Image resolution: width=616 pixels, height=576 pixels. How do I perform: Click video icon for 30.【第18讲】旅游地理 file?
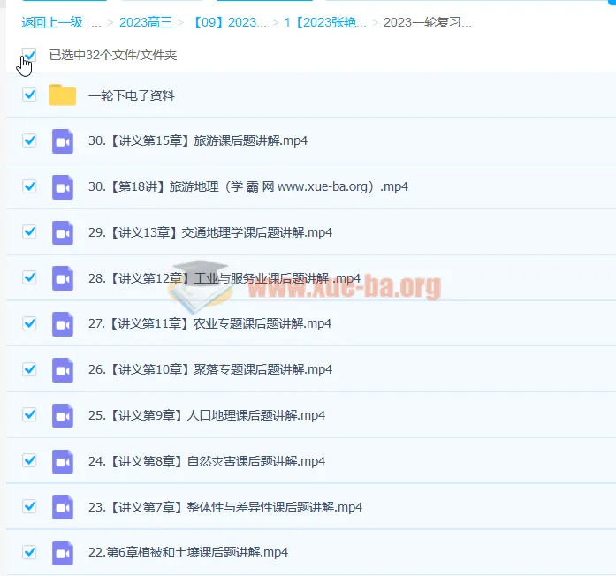click(x=63, y=186)
